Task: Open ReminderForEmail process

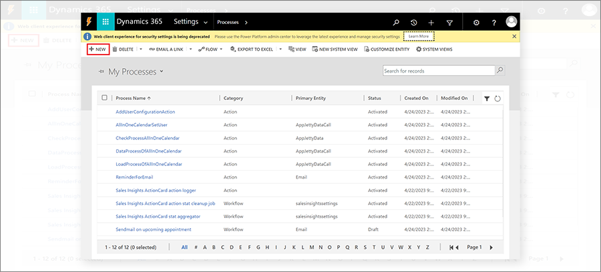Action: click(134, 177)
